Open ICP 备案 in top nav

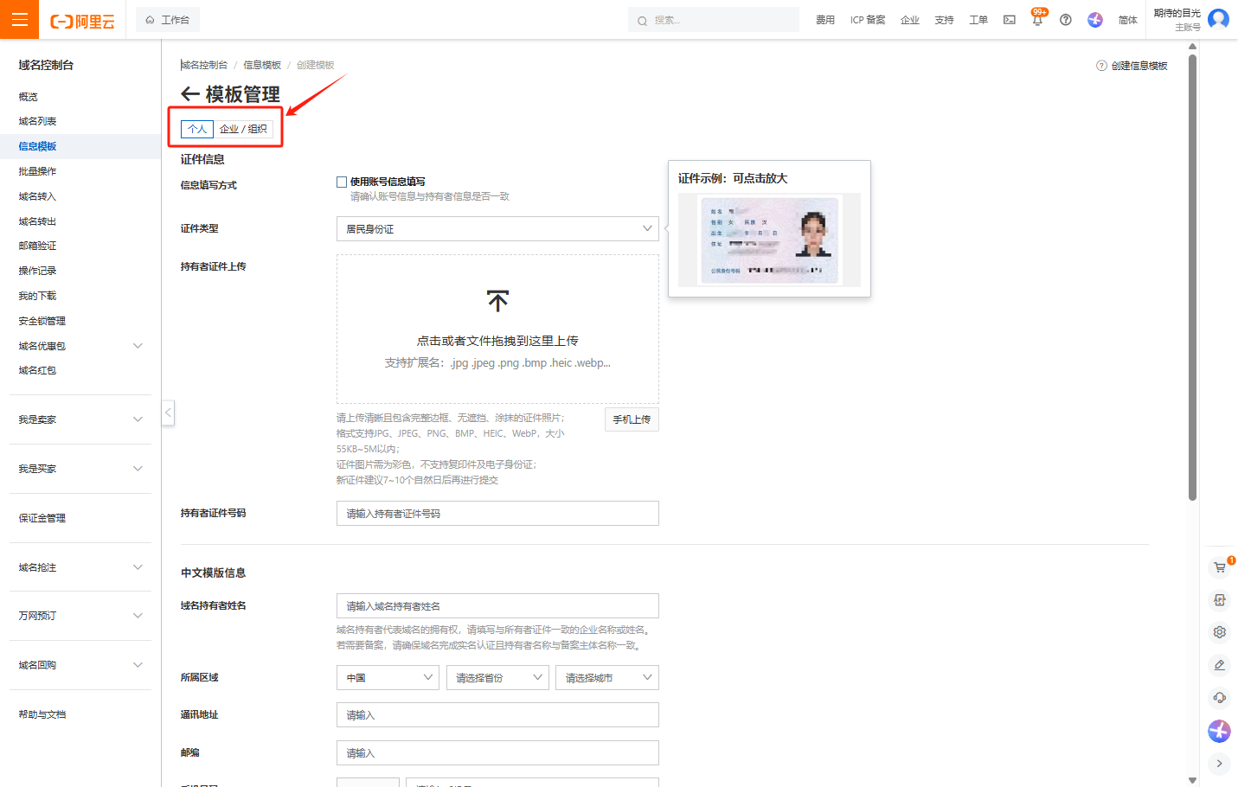pos(868,20)
